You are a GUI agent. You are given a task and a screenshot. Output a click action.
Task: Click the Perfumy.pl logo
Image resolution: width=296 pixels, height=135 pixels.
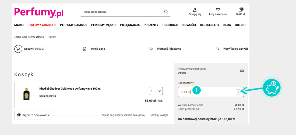(x=39, y=13)
